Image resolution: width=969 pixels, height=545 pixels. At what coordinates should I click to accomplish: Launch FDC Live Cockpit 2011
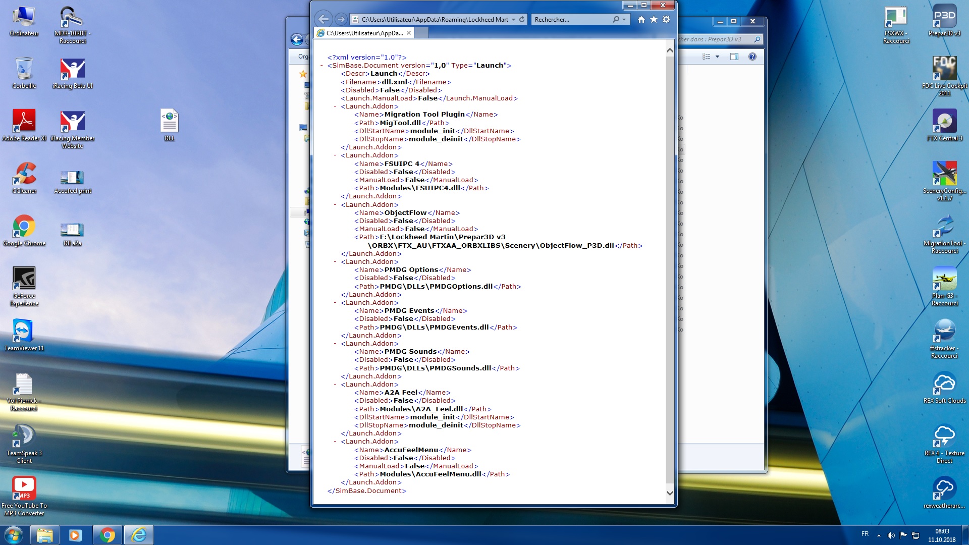(944, 77)
